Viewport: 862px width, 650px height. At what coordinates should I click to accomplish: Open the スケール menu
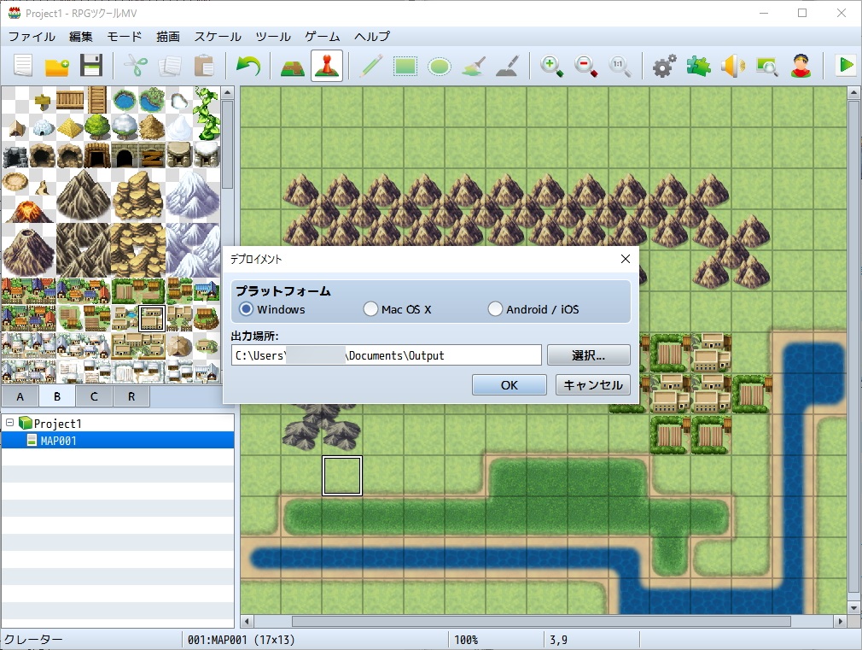[218, 37]
